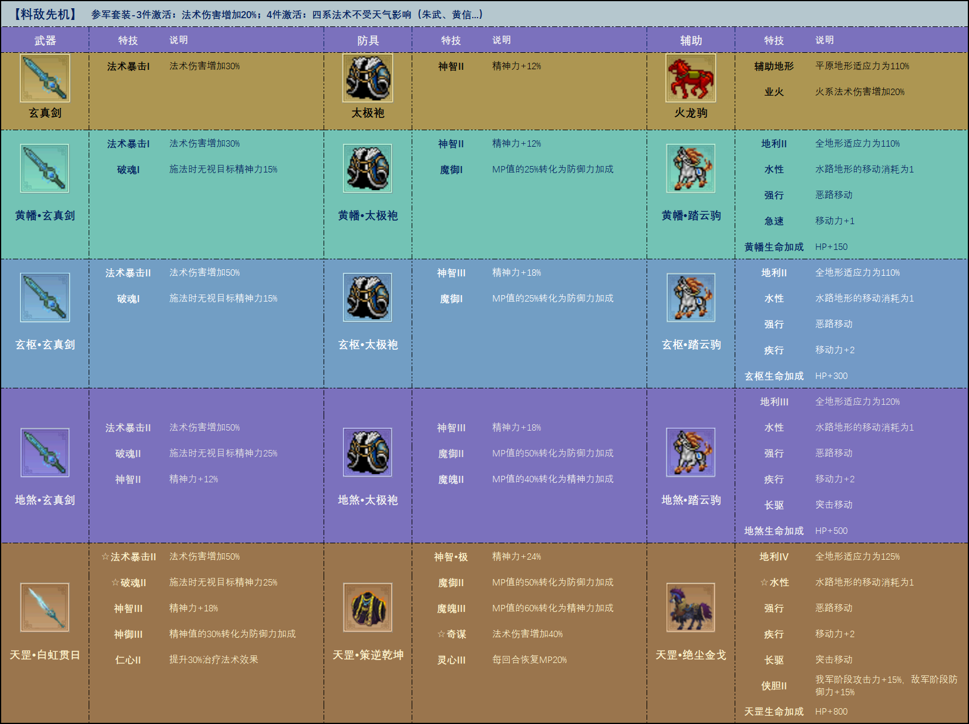Open the 天罡•白虹贯日 sword icon

[x=45, y=607]
